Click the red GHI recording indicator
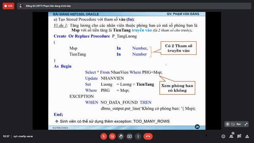The image size is (254, 143). [8, 6]
